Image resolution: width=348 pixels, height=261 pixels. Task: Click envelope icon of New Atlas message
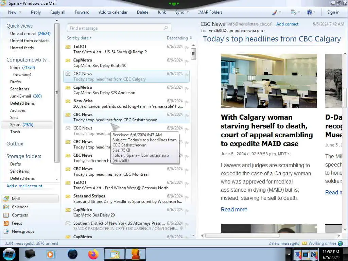[68, 101]
